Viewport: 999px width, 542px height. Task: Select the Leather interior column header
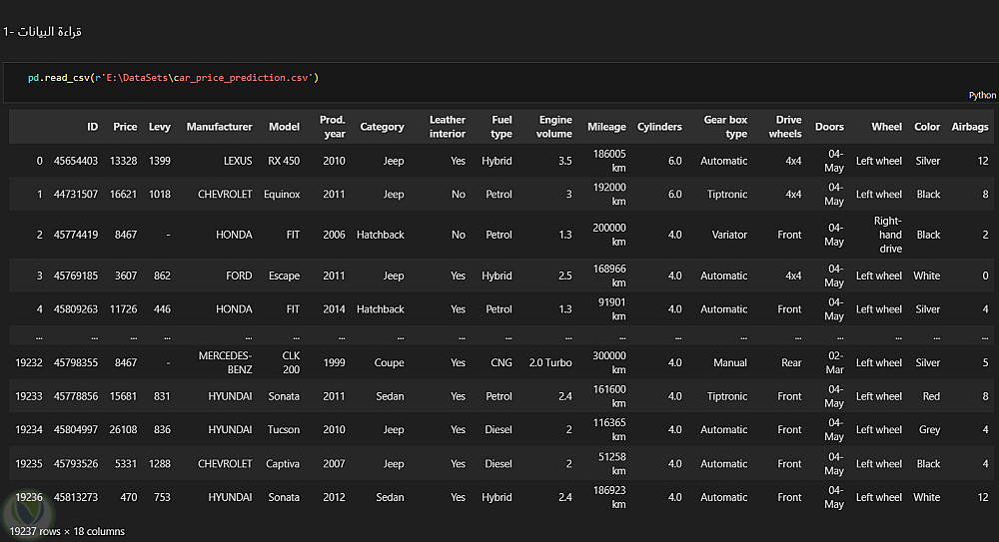[448, 127]
